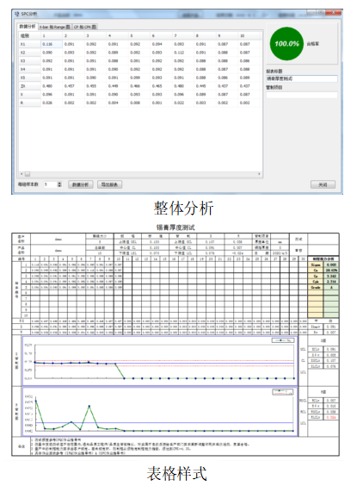
Task: Select column header 10 in the data grid
Action: pos(249,36)
